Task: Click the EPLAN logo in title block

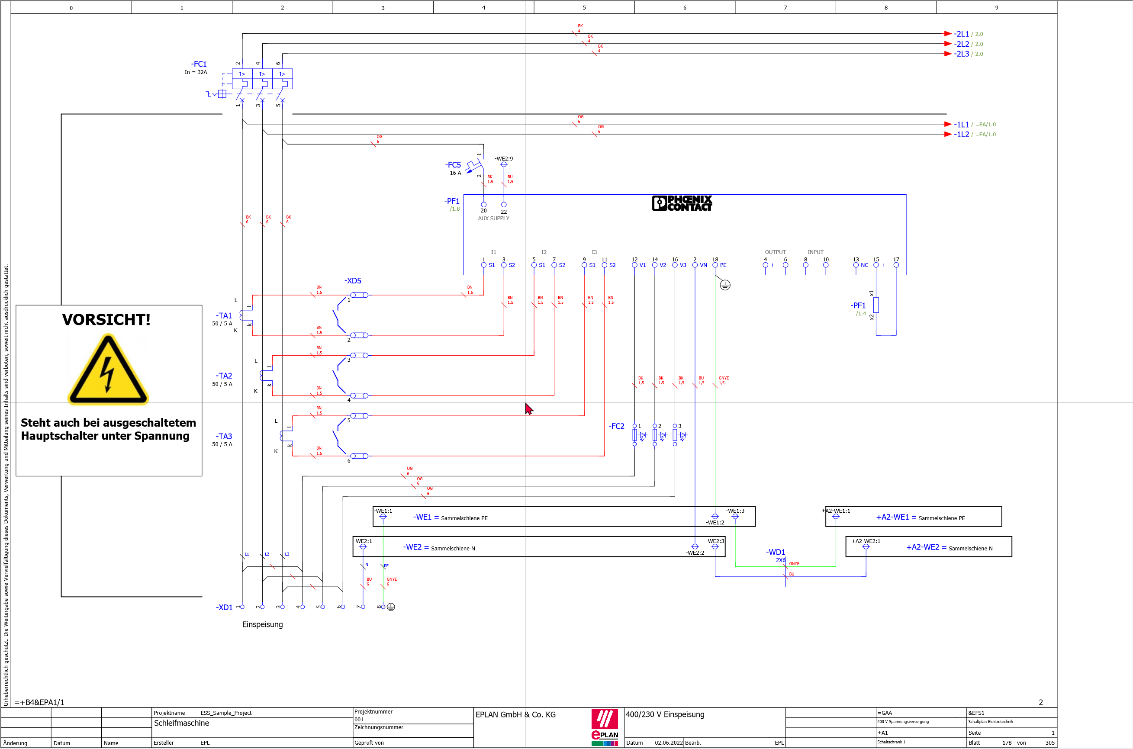Action: point(605,726)
